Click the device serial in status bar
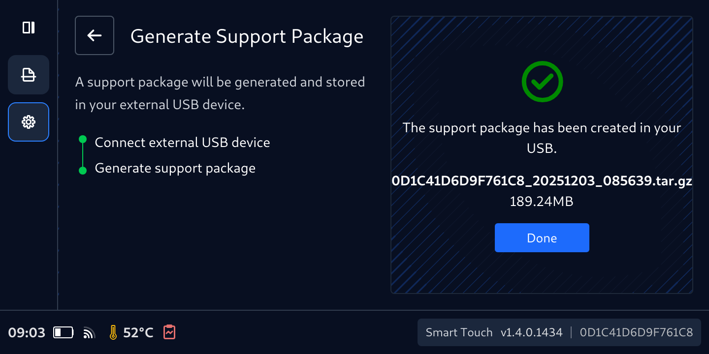Screen dimensions: 709x354 pyautogui.click(x=636, y=332)
